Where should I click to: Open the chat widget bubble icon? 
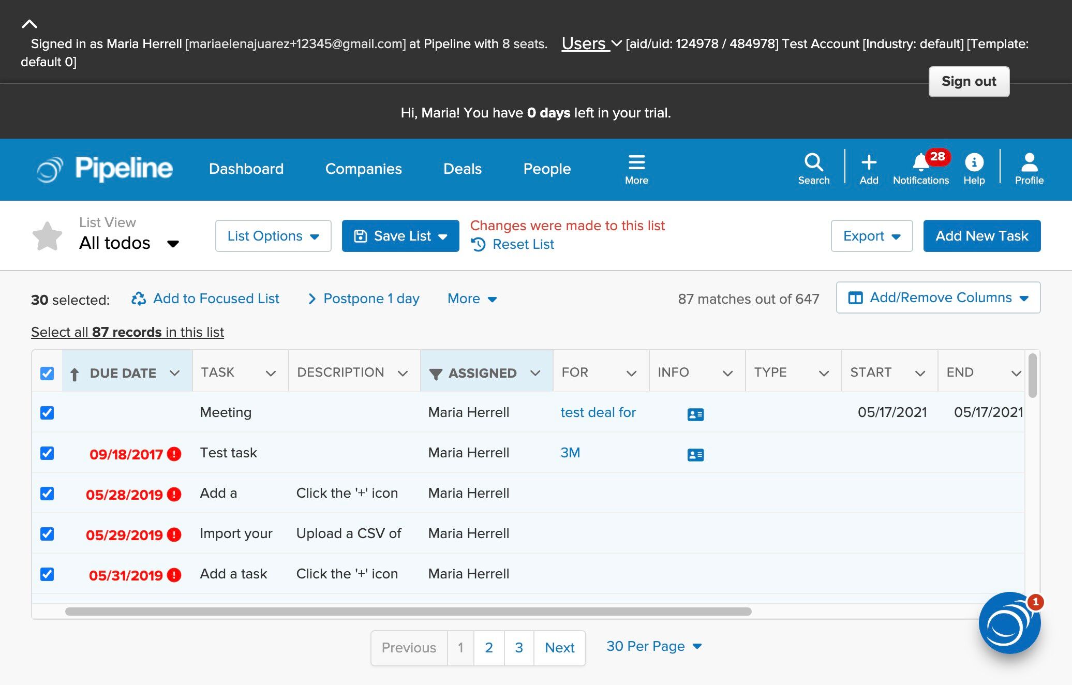tap(1008, 623)
